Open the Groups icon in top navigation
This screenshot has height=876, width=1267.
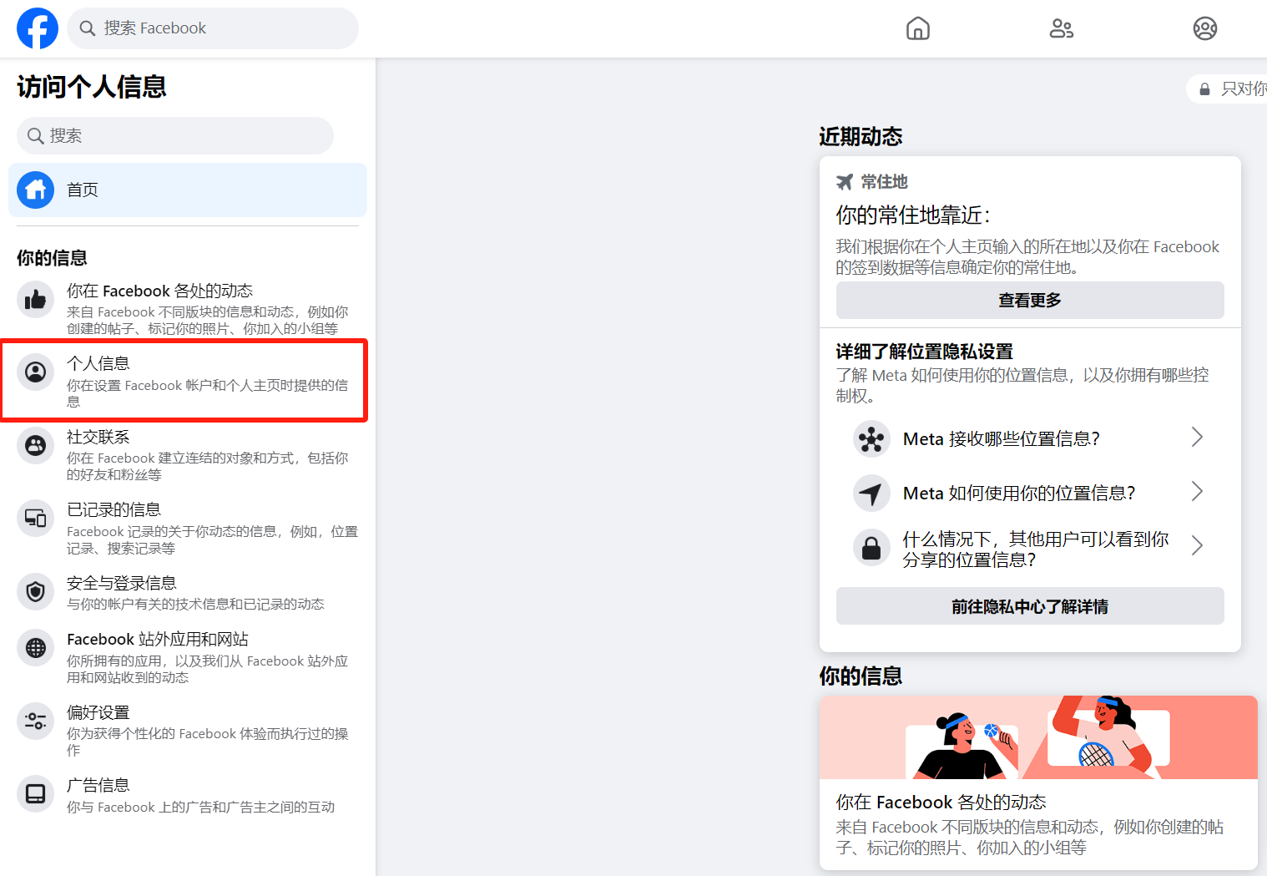click(1205, 28)
